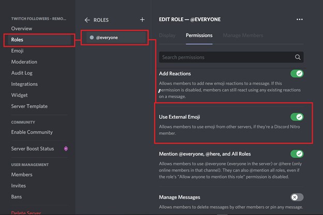Click the @everyone role color dot
323x215 pixels.
tap(92, 37)
